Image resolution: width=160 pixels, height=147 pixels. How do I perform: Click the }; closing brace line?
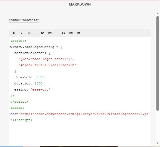tap(12, 96)
